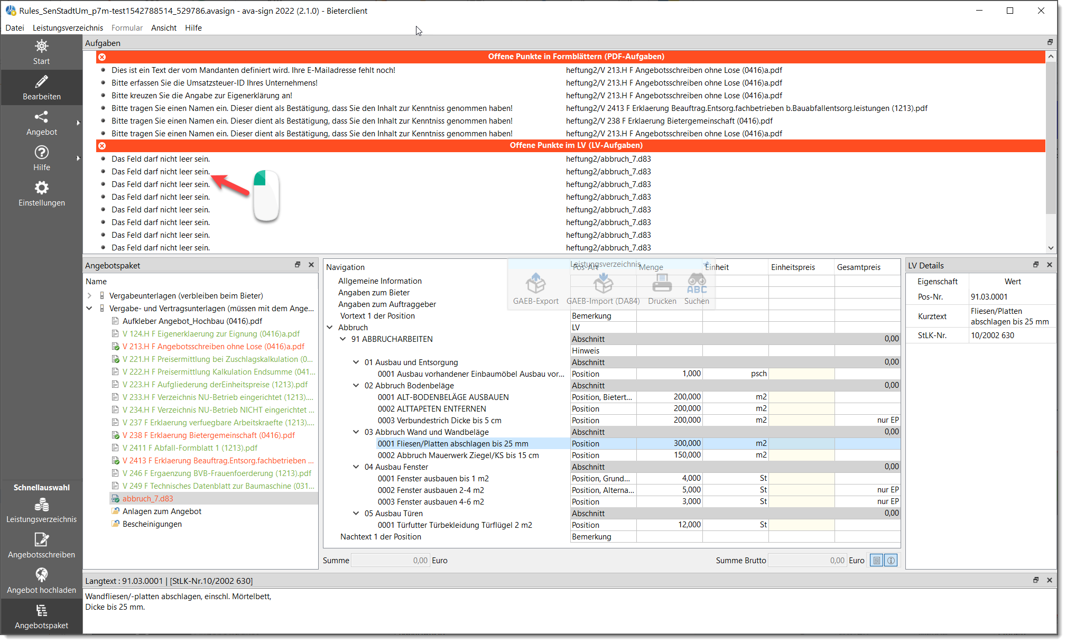Open Angebotspaket quick selection icon
The image size is (1066, 643).
point(41,611)
